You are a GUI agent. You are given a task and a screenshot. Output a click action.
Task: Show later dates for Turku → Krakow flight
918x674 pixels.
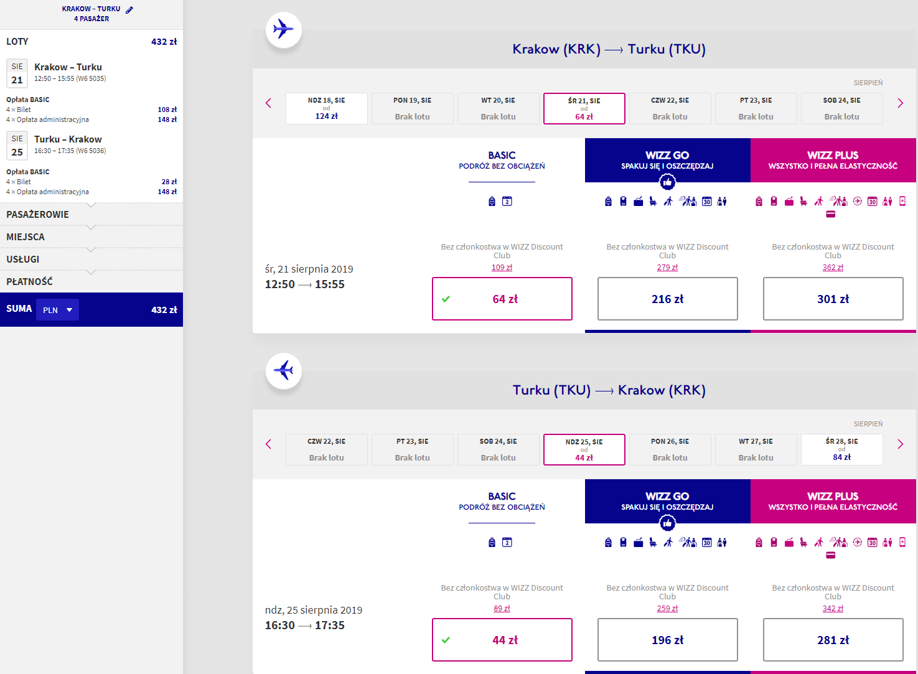pos(900,444)
